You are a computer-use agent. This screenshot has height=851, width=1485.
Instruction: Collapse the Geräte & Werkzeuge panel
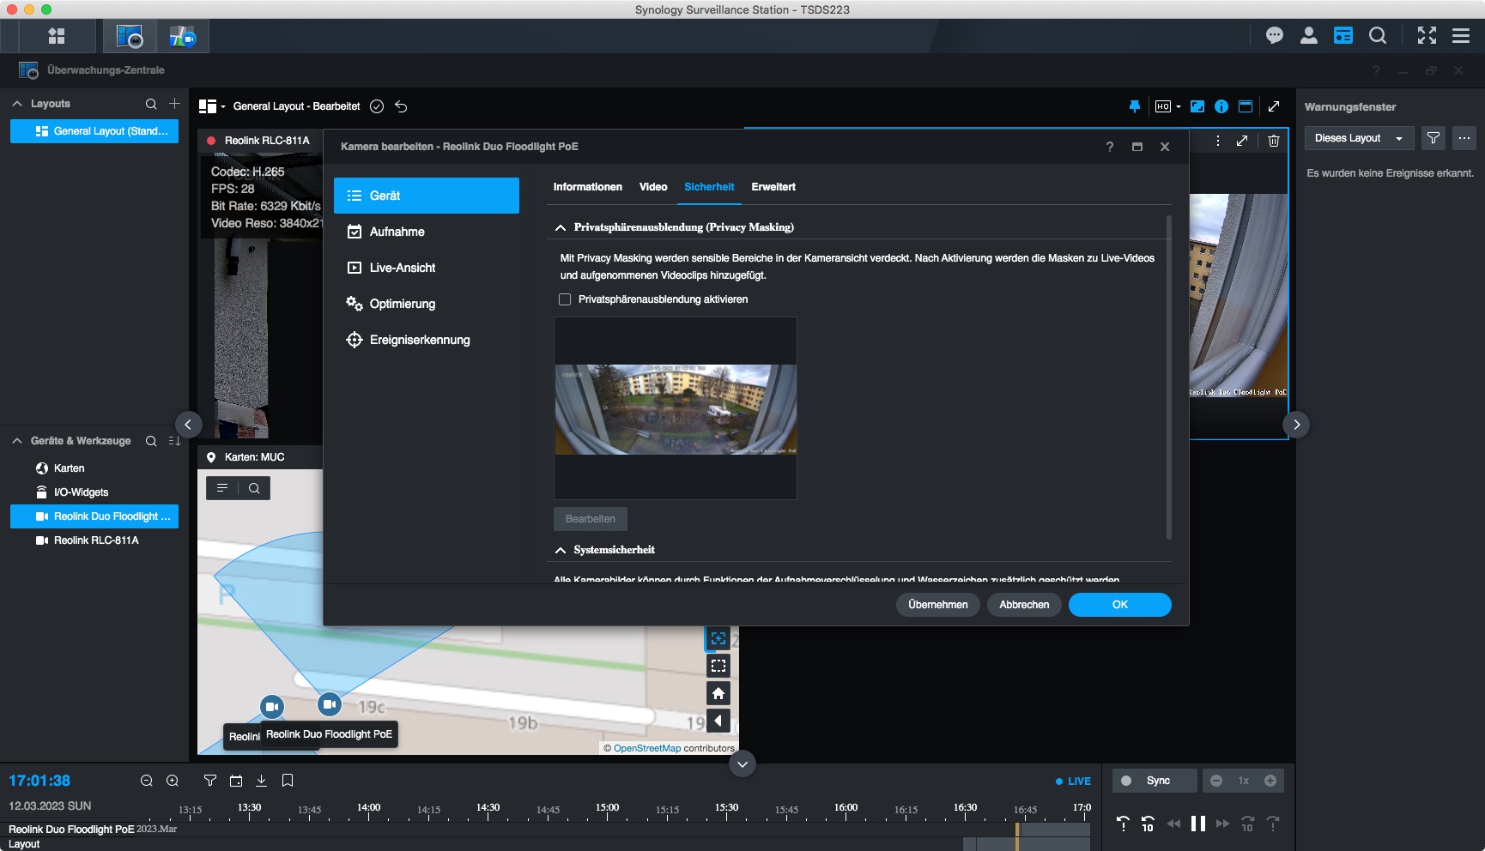17,441
